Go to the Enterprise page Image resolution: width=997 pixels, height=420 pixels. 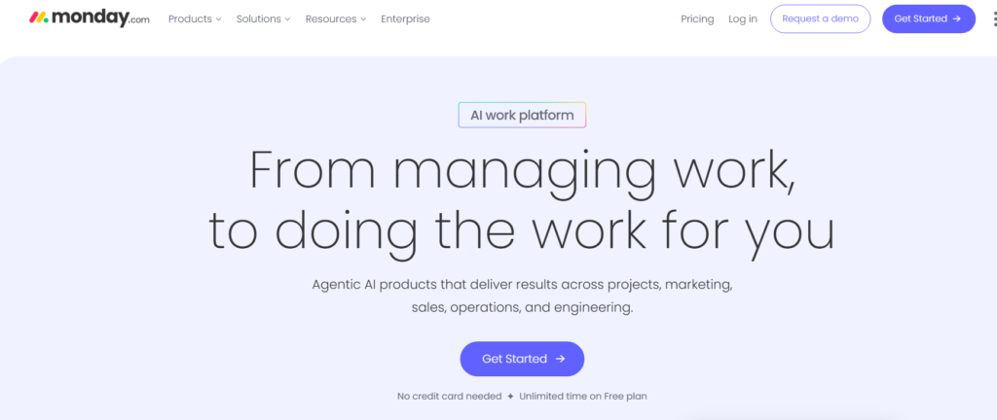(405, 18)
